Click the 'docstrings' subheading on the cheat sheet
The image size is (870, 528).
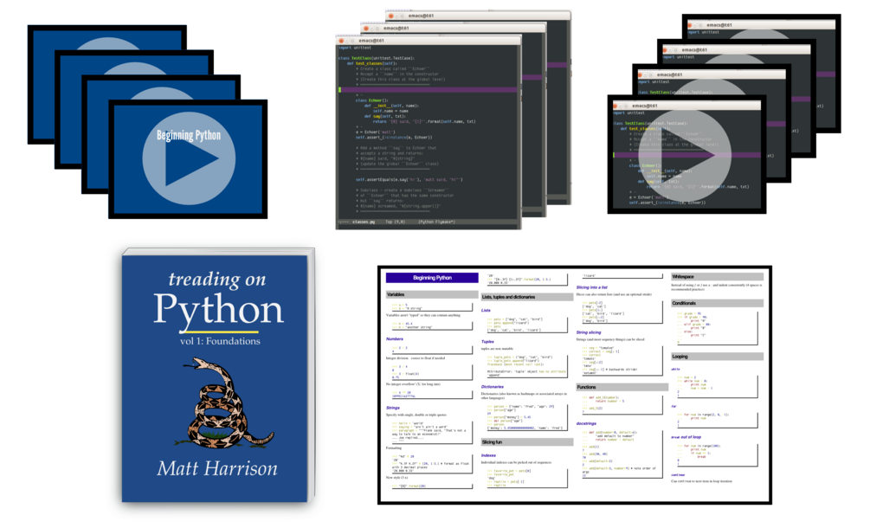point(586,423)
